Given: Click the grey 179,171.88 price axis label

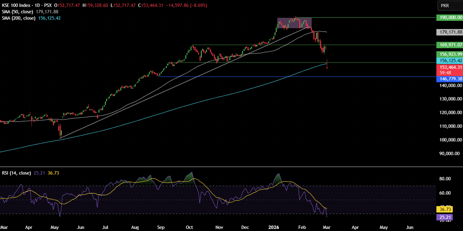Looking at the screenshot, I should click(450, 32).
